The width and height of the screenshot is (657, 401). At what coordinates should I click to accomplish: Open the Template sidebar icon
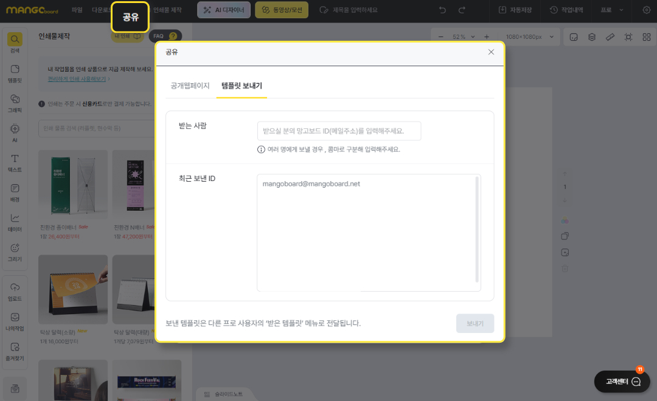15,72
